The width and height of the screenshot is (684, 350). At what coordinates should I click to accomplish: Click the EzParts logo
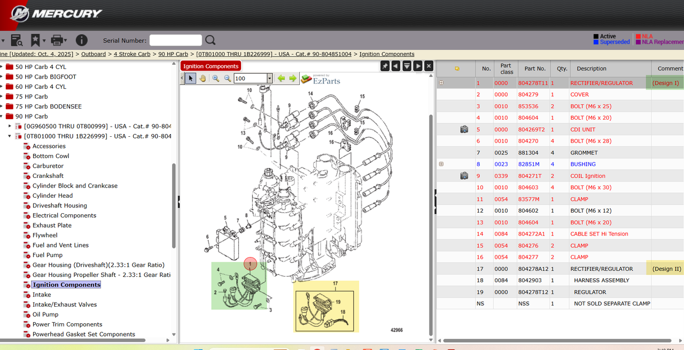(x=320, y=79)
